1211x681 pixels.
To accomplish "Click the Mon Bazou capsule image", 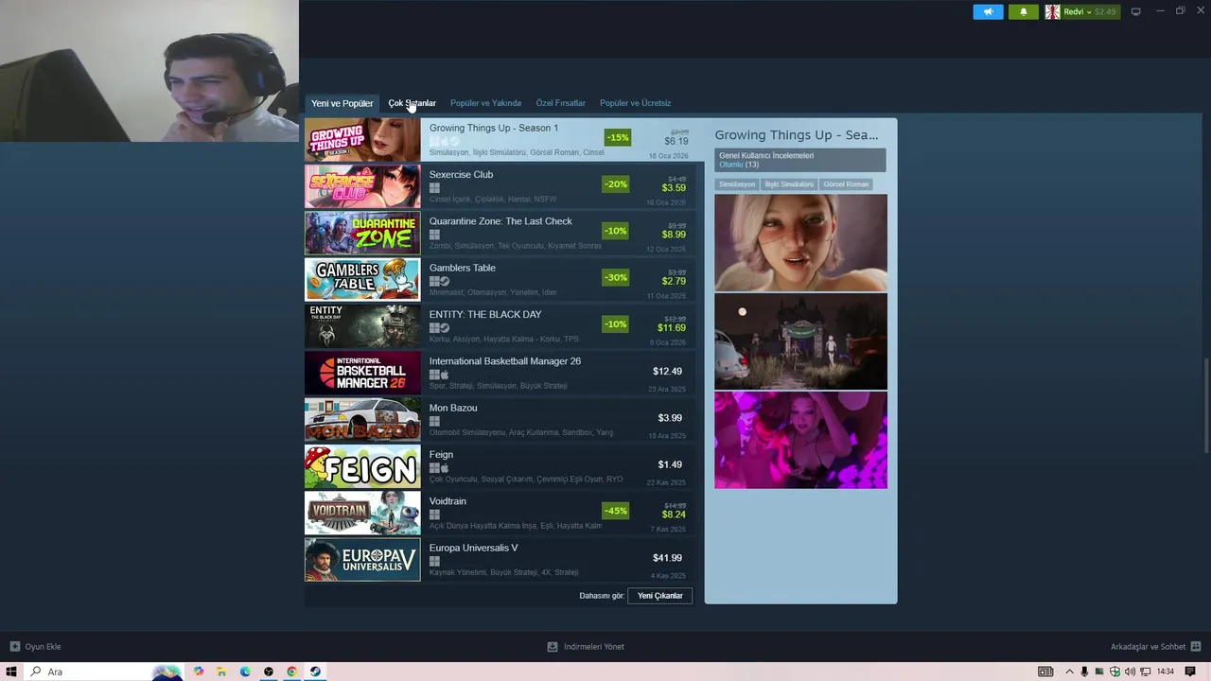I will coord(362,420).
